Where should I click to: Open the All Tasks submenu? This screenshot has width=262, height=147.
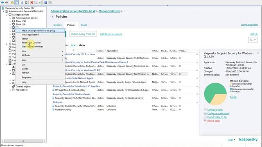(x=40, y=56)
